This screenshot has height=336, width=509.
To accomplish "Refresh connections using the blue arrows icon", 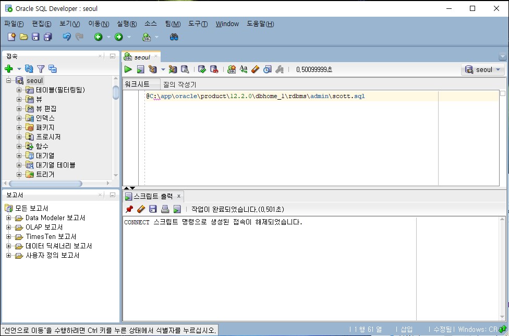I will click(x=29, y=68).
